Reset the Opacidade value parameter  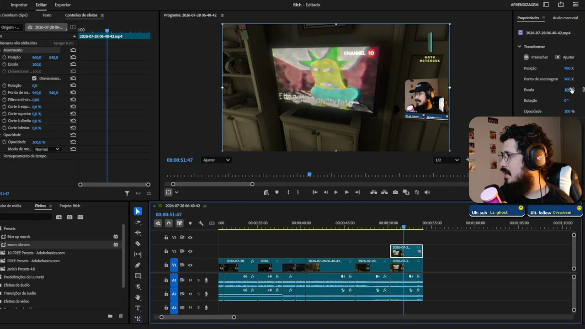[x=73, y=142]
